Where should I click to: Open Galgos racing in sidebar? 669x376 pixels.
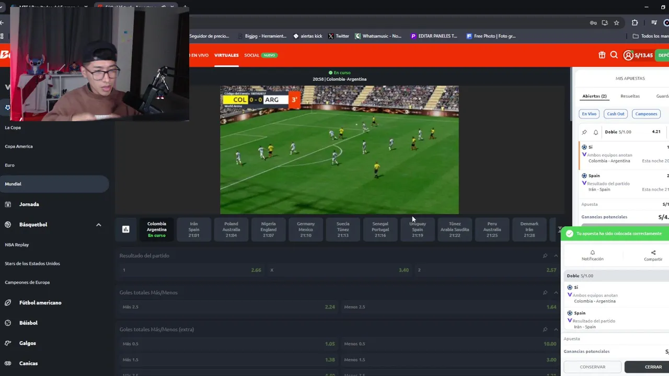28,343
